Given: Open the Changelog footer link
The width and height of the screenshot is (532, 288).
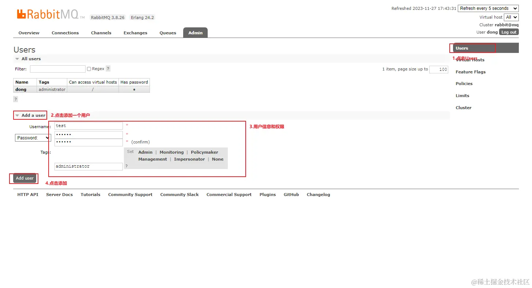Looking at the screenshot, I should point(318,195).
